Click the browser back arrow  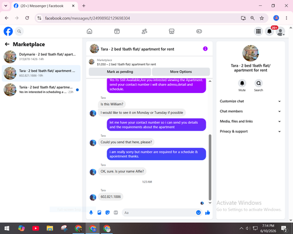[x=6, y=18]
